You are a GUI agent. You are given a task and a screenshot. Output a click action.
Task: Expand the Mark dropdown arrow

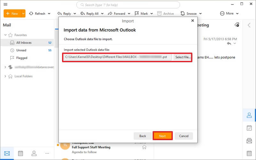point(152,13)
